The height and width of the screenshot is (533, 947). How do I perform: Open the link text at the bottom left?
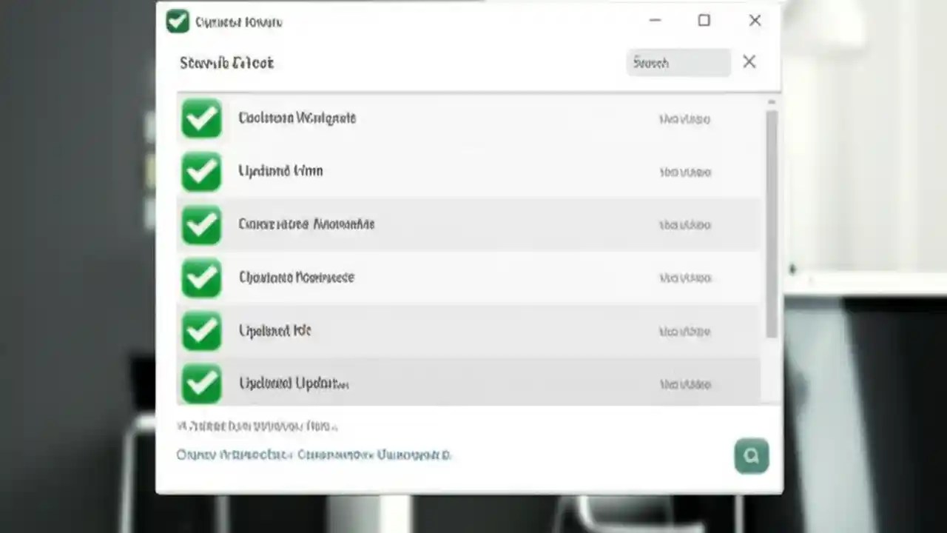(x=313, y=455)
